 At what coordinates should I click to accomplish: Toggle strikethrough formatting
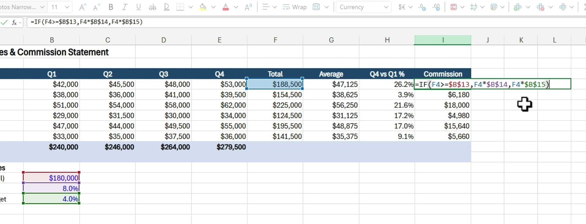tap(152, 7)
